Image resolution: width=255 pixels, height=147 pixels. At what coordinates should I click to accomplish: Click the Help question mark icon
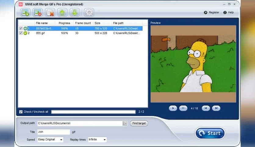point(225,12)
